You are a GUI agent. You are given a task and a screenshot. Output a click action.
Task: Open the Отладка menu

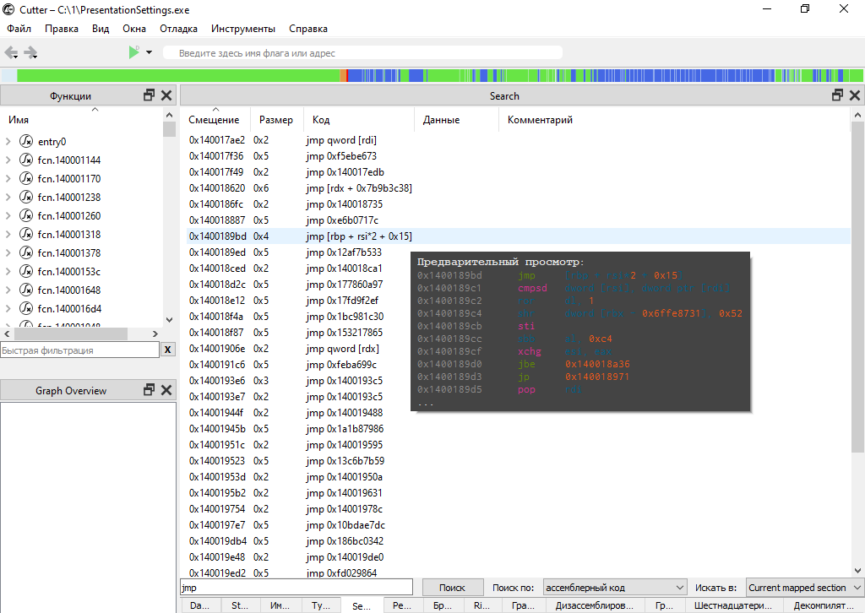(x=178, y=29)
